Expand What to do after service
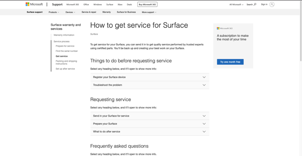Image resolution: width=302 pixels, height=156 pixels. (x=150, y=132)
